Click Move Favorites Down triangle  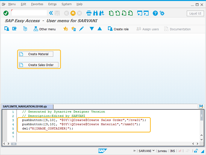[x=92, y=29]
